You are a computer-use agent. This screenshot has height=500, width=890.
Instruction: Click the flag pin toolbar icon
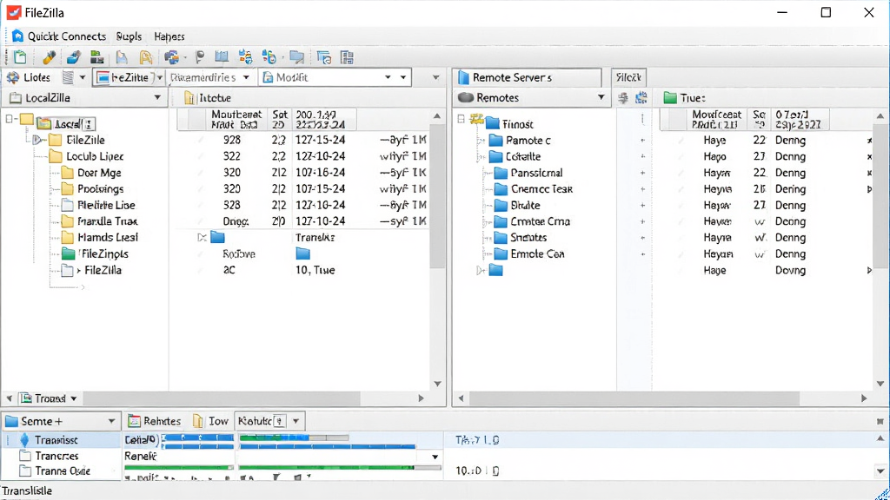click(199, 56)
